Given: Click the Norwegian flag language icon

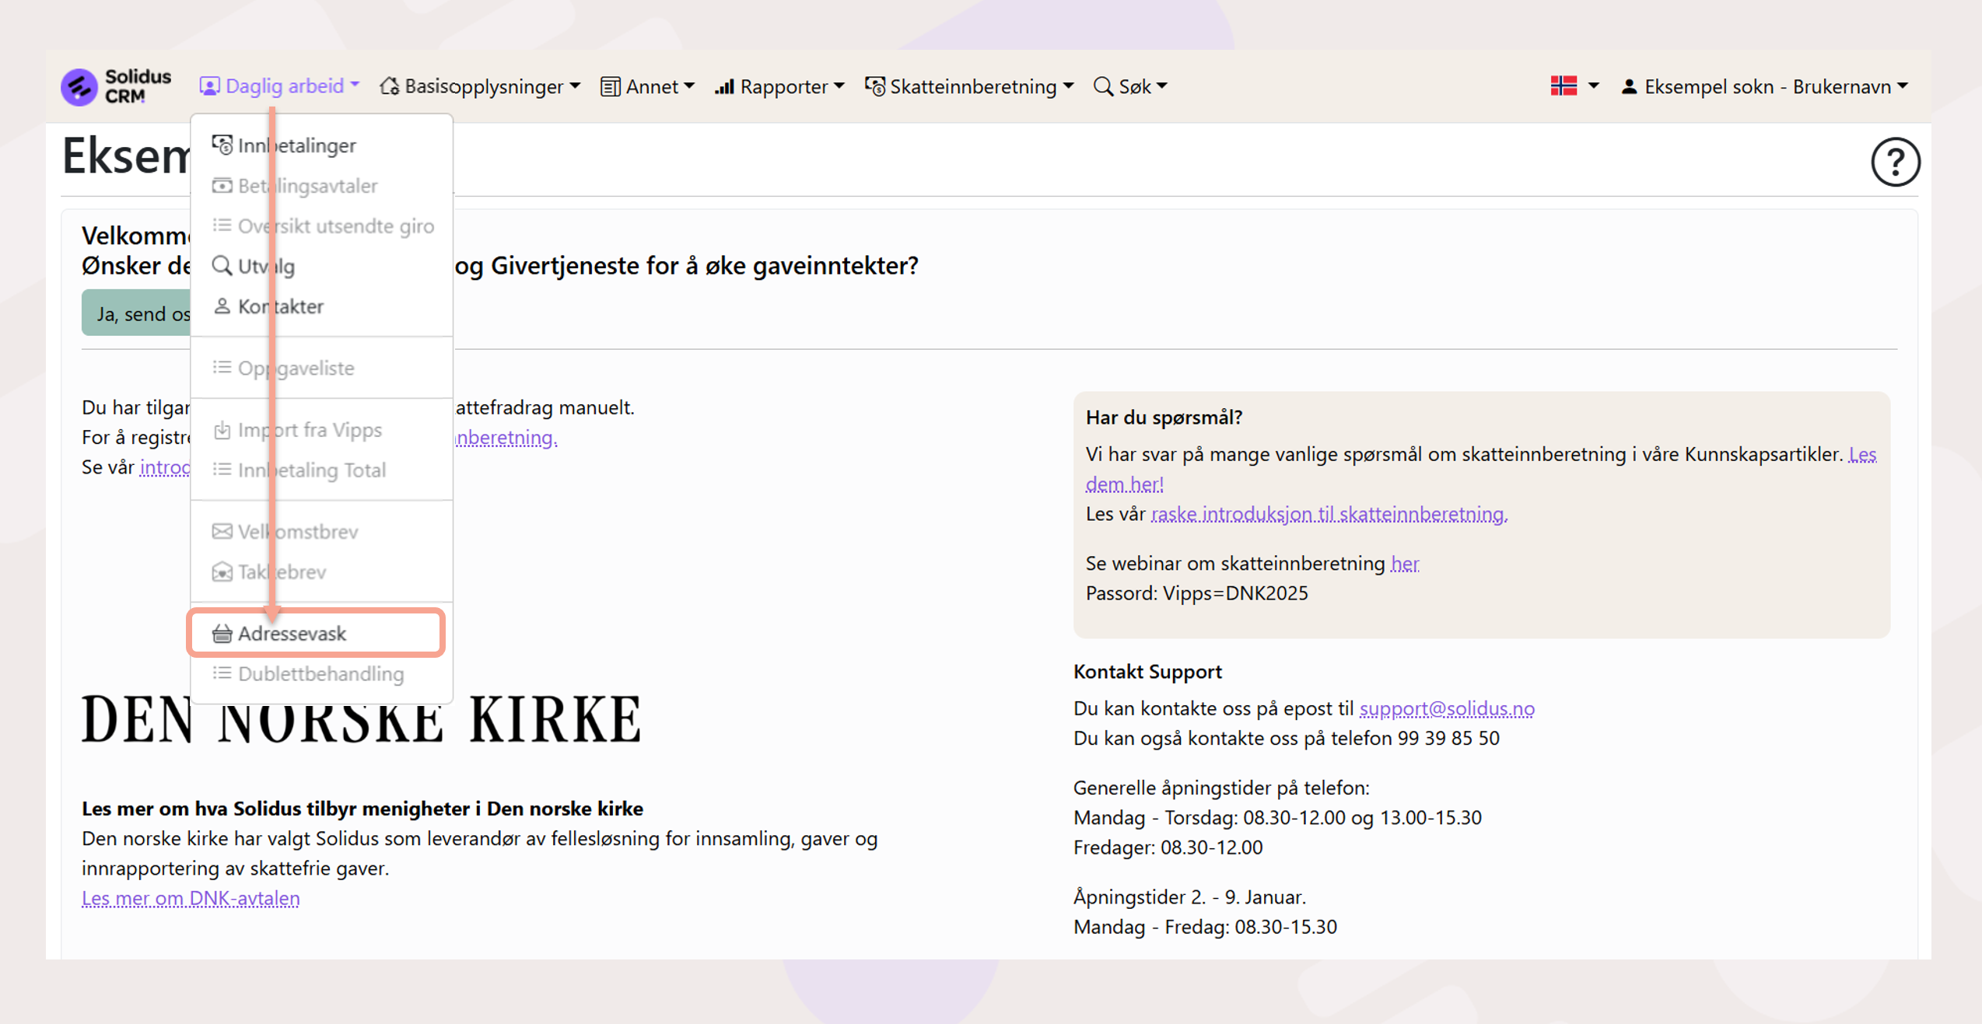Looking at the screenshot, I should point(1563,86).
